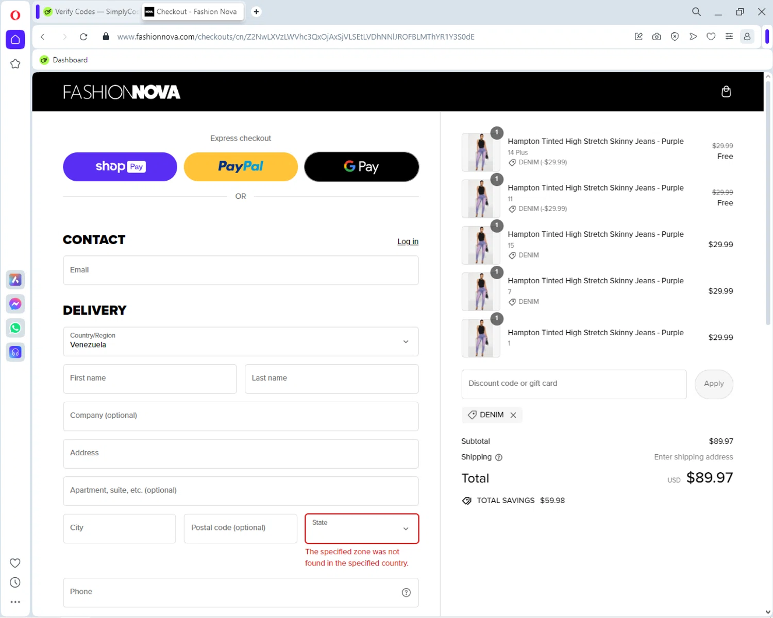
Task: Open the Aria AI sidebar icon
Action: (15, 280)
